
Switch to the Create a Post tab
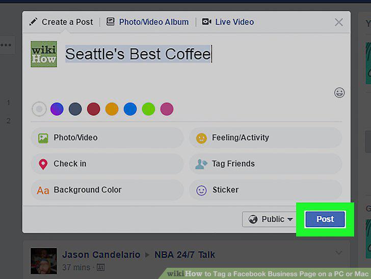coord(61,22)
